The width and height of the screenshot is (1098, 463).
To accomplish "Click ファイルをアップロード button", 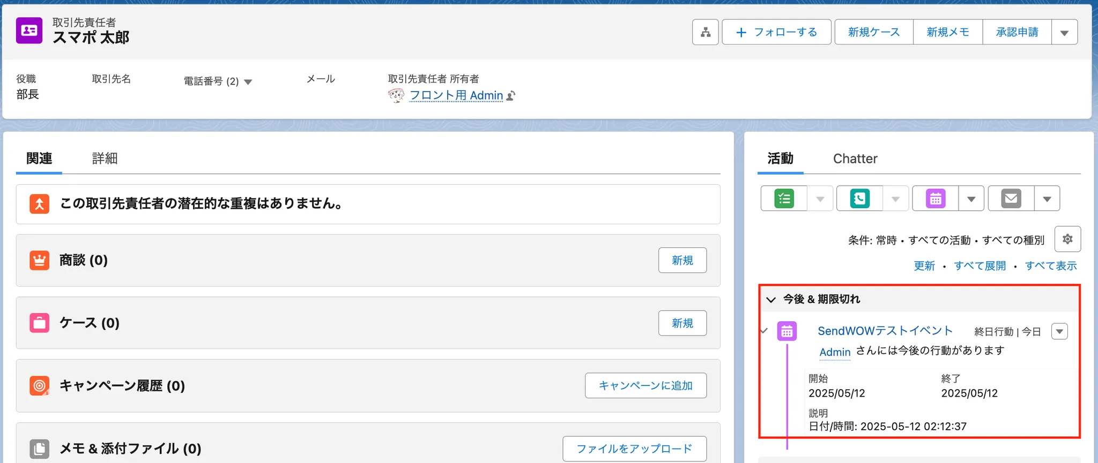I will [634, 449].
